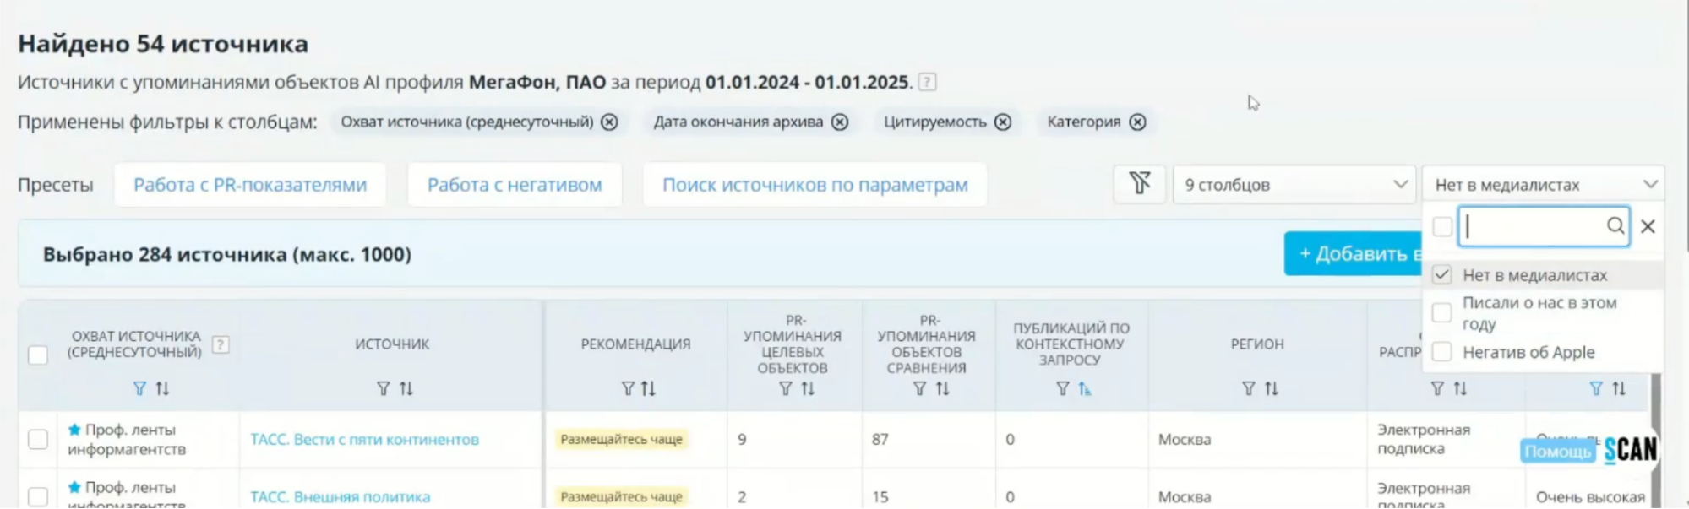This screenshot has width=1689, height=509.
Task: Check Писали о нас в этом году option
Action: pyautogui.click(x=1442, y=312)
